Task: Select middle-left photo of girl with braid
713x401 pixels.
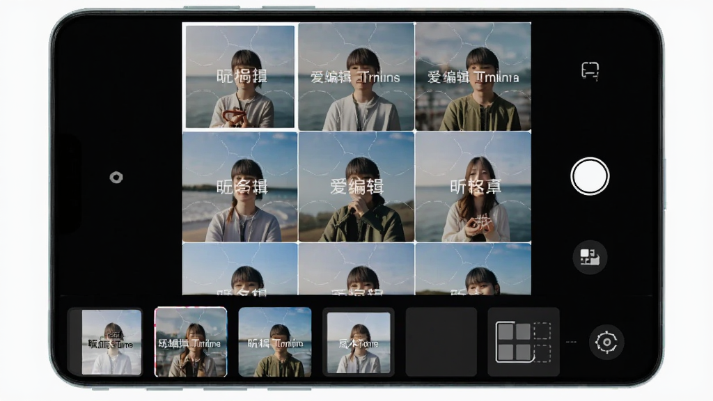Action: point(240,187)
